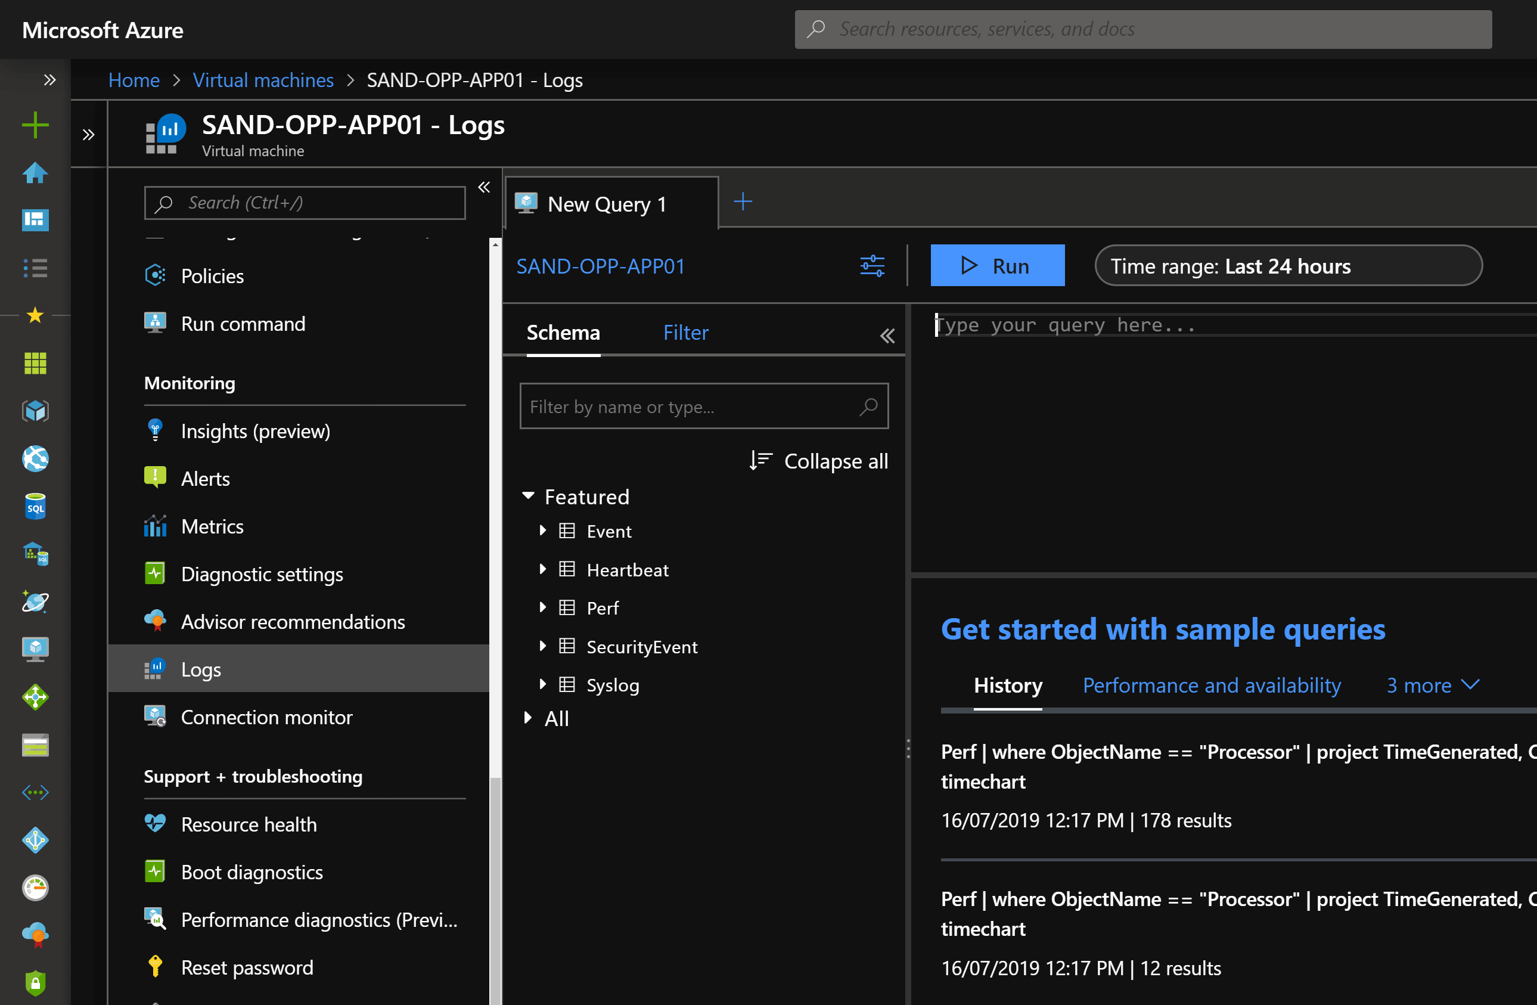Switch to the Schema tab
The image size is (1537, 1005).
click(563, 332)
